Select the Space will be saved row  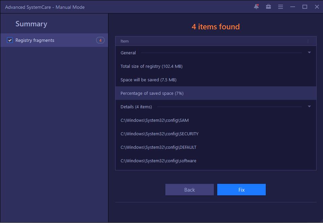tap(216, 80)
